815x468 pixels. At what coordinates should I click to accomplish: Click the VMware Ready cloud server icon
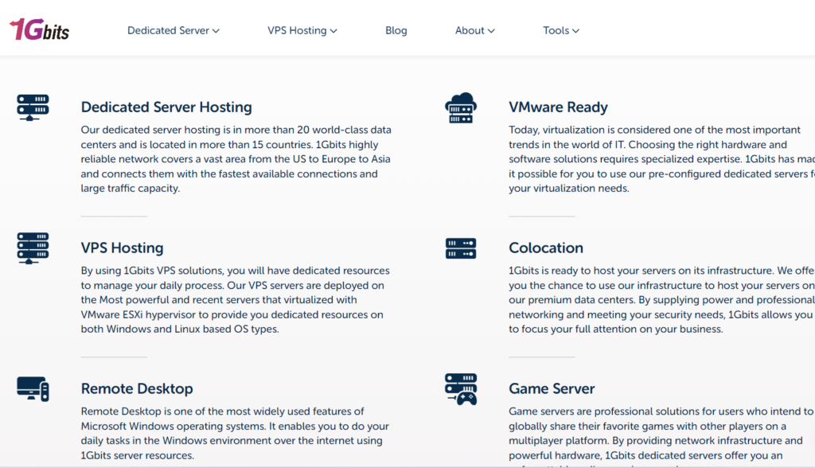click(461, 107)
